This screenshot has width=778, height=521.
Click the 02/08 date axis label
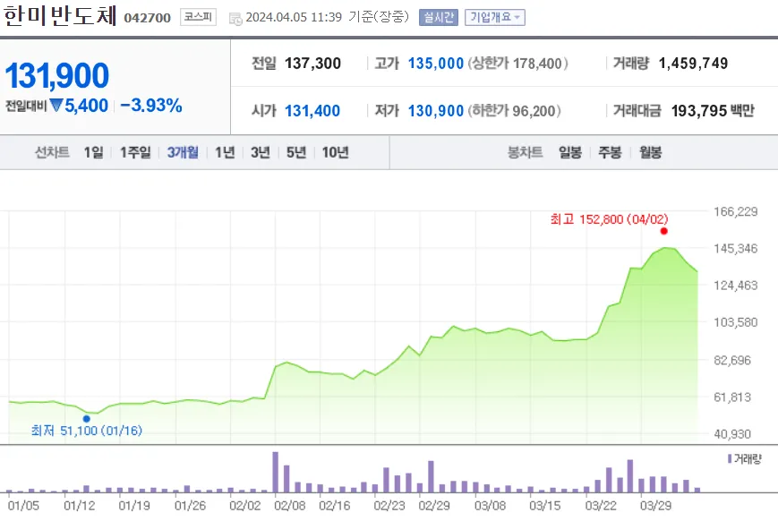click(x=290, y=506)
